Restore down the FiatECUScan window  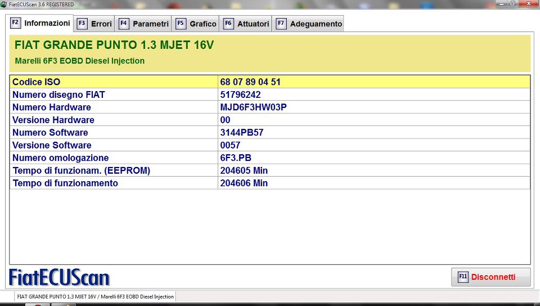(x=512, y=4)
